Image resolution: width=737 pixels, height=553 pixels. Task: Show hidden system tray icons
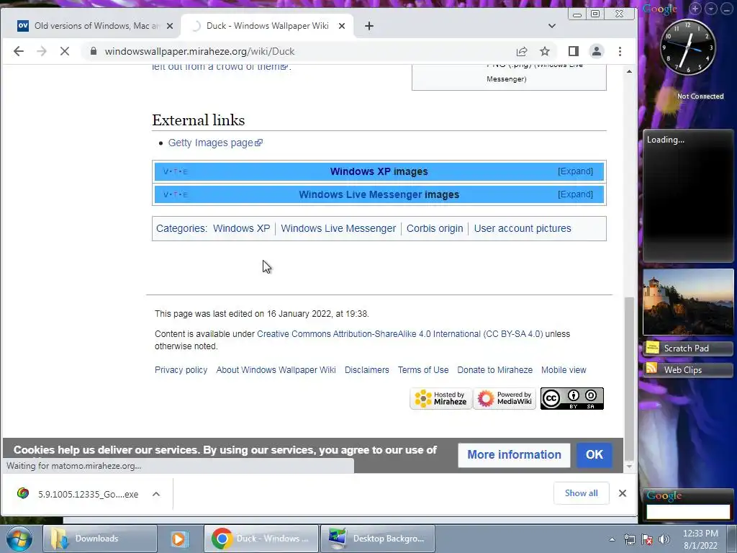click(x=612, y=539)
